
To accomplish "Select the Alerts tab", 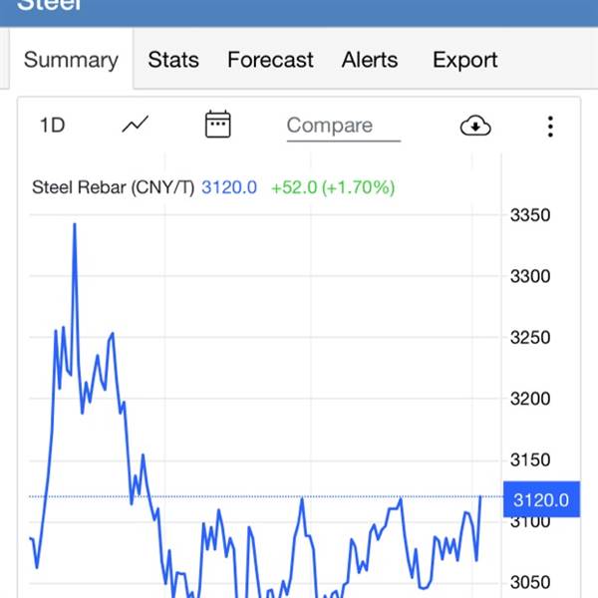I will coord(370,60).
